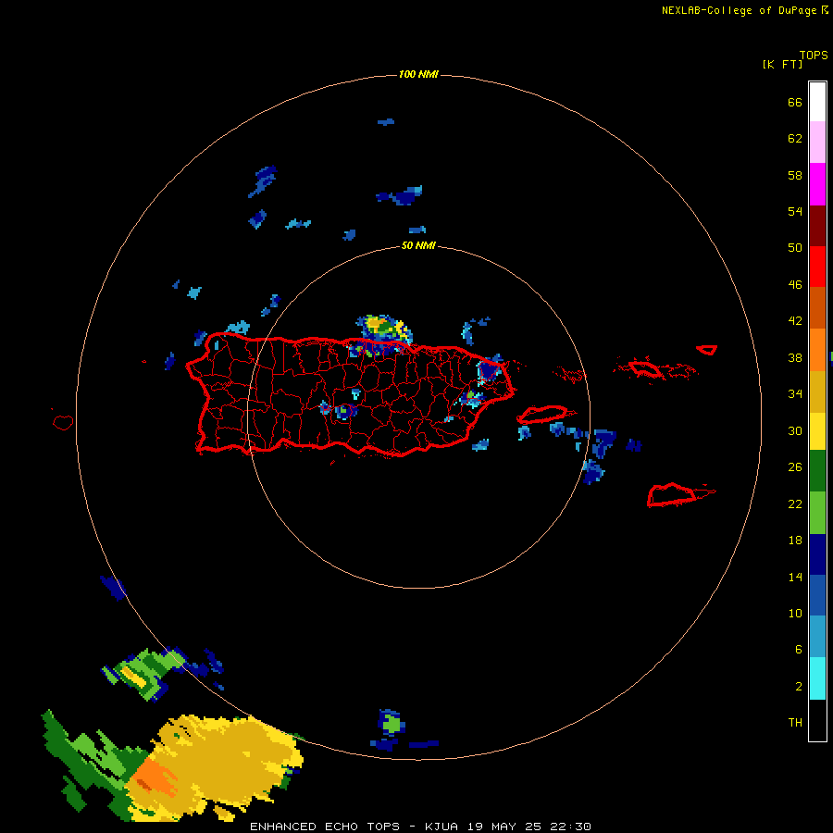Screen dimensions: 833x833
Task: Select the dark red (maroon) legend swatch
Action: pyautogui.click(x=817, y=226)
